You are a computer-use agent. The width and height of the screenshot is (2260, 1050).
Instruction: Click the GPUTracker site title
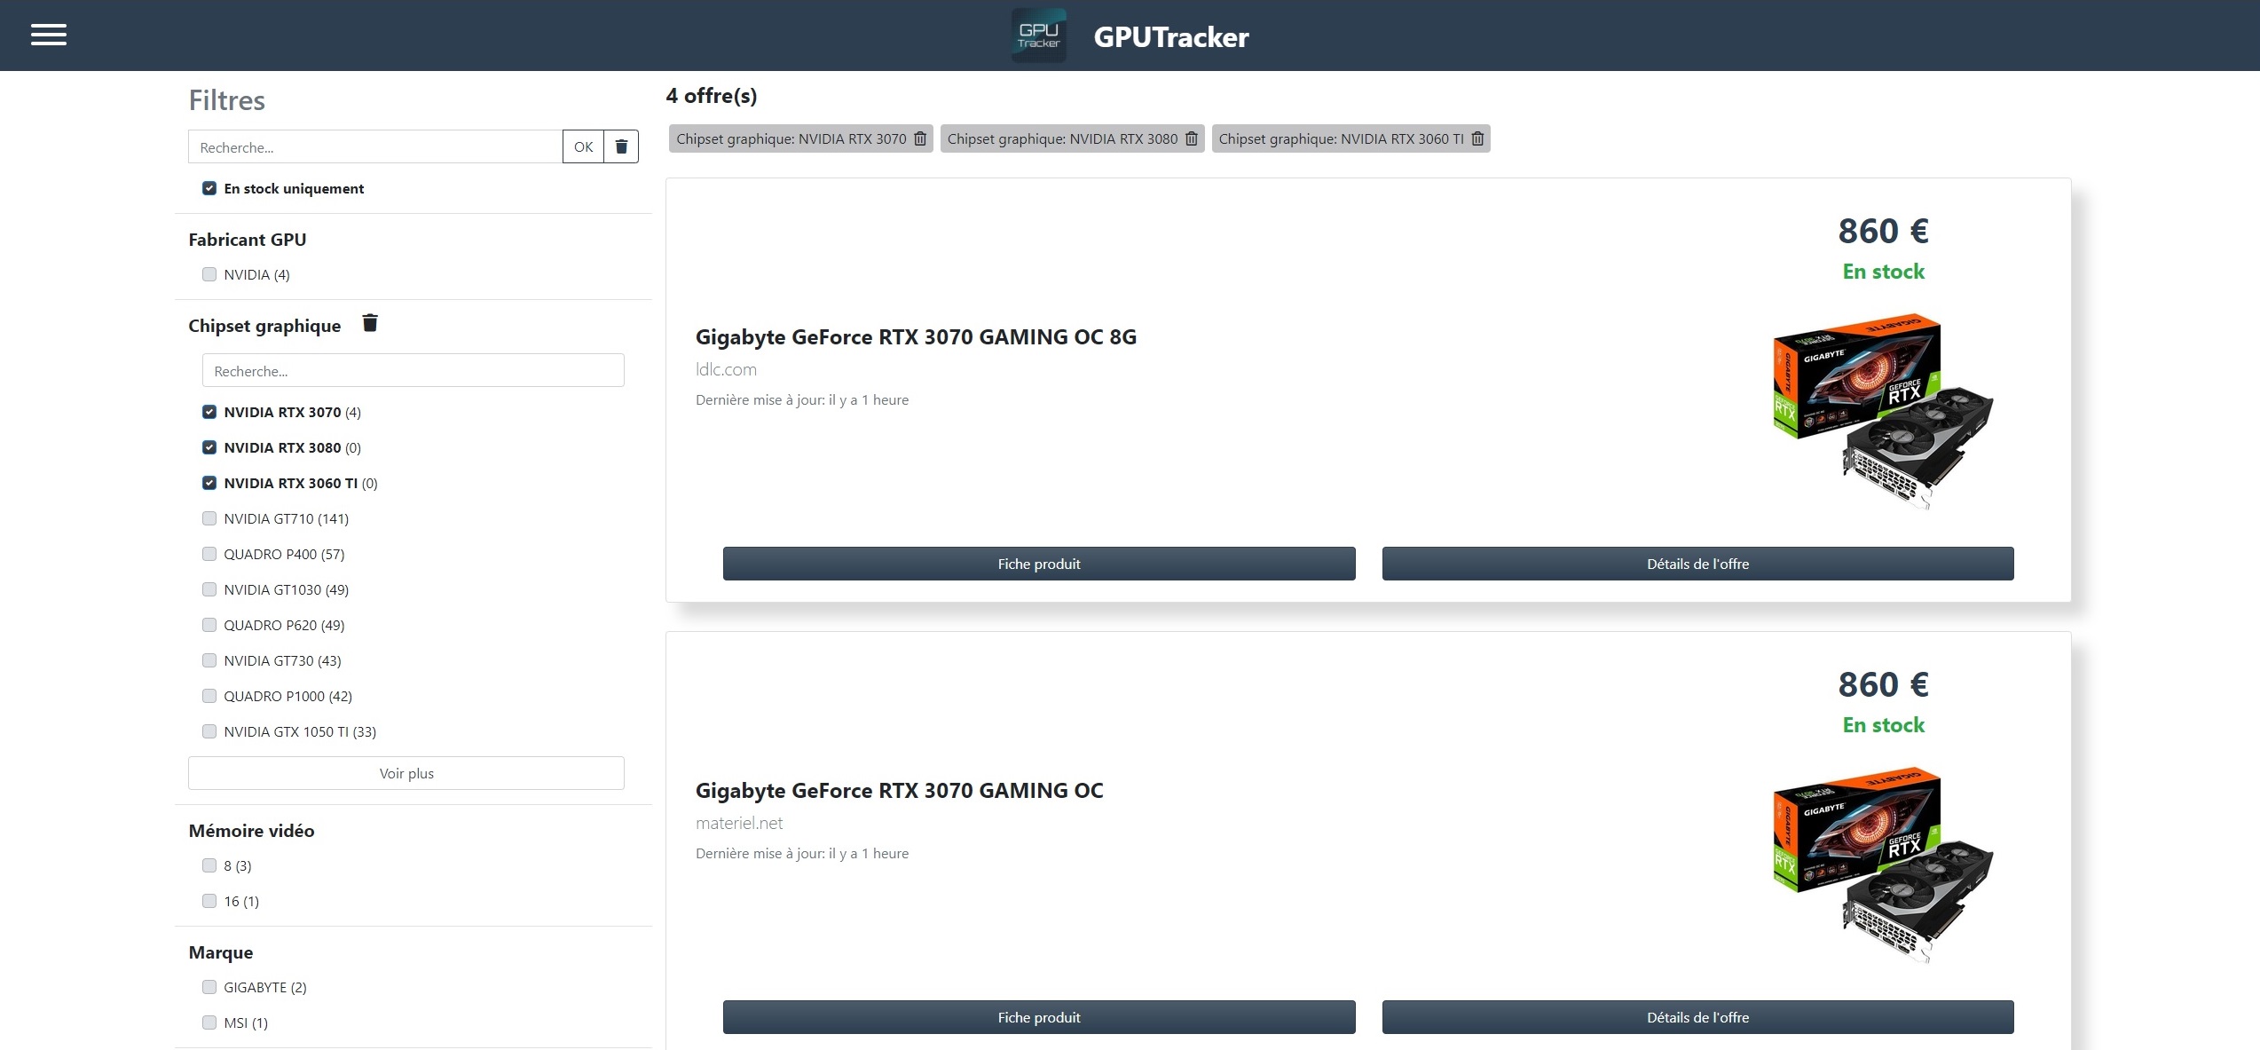[x=1171, y=36]
